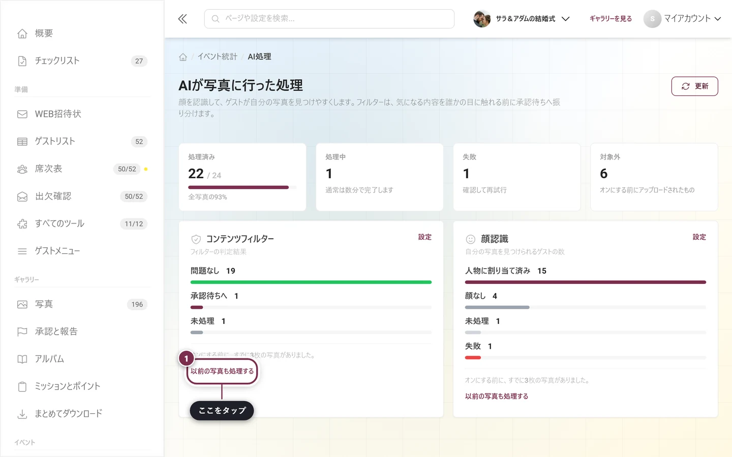Open the サラ&アダムの結婚式 event dropdown
This screenshot has height=457, width=732.
[522, 19]
